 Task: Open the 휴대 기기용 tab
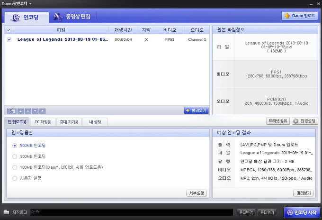(69, 122)
